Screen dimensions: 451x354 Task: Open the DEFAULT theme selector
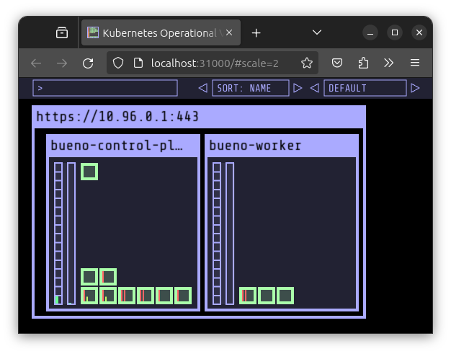(x=365, y=88)
